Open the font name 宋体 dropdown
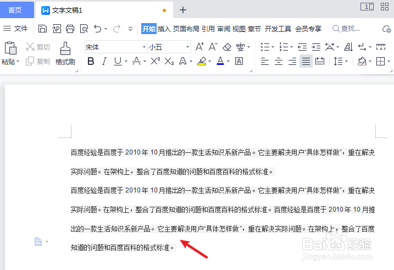This screenshot has width=394, height=270. pos(144,47)
